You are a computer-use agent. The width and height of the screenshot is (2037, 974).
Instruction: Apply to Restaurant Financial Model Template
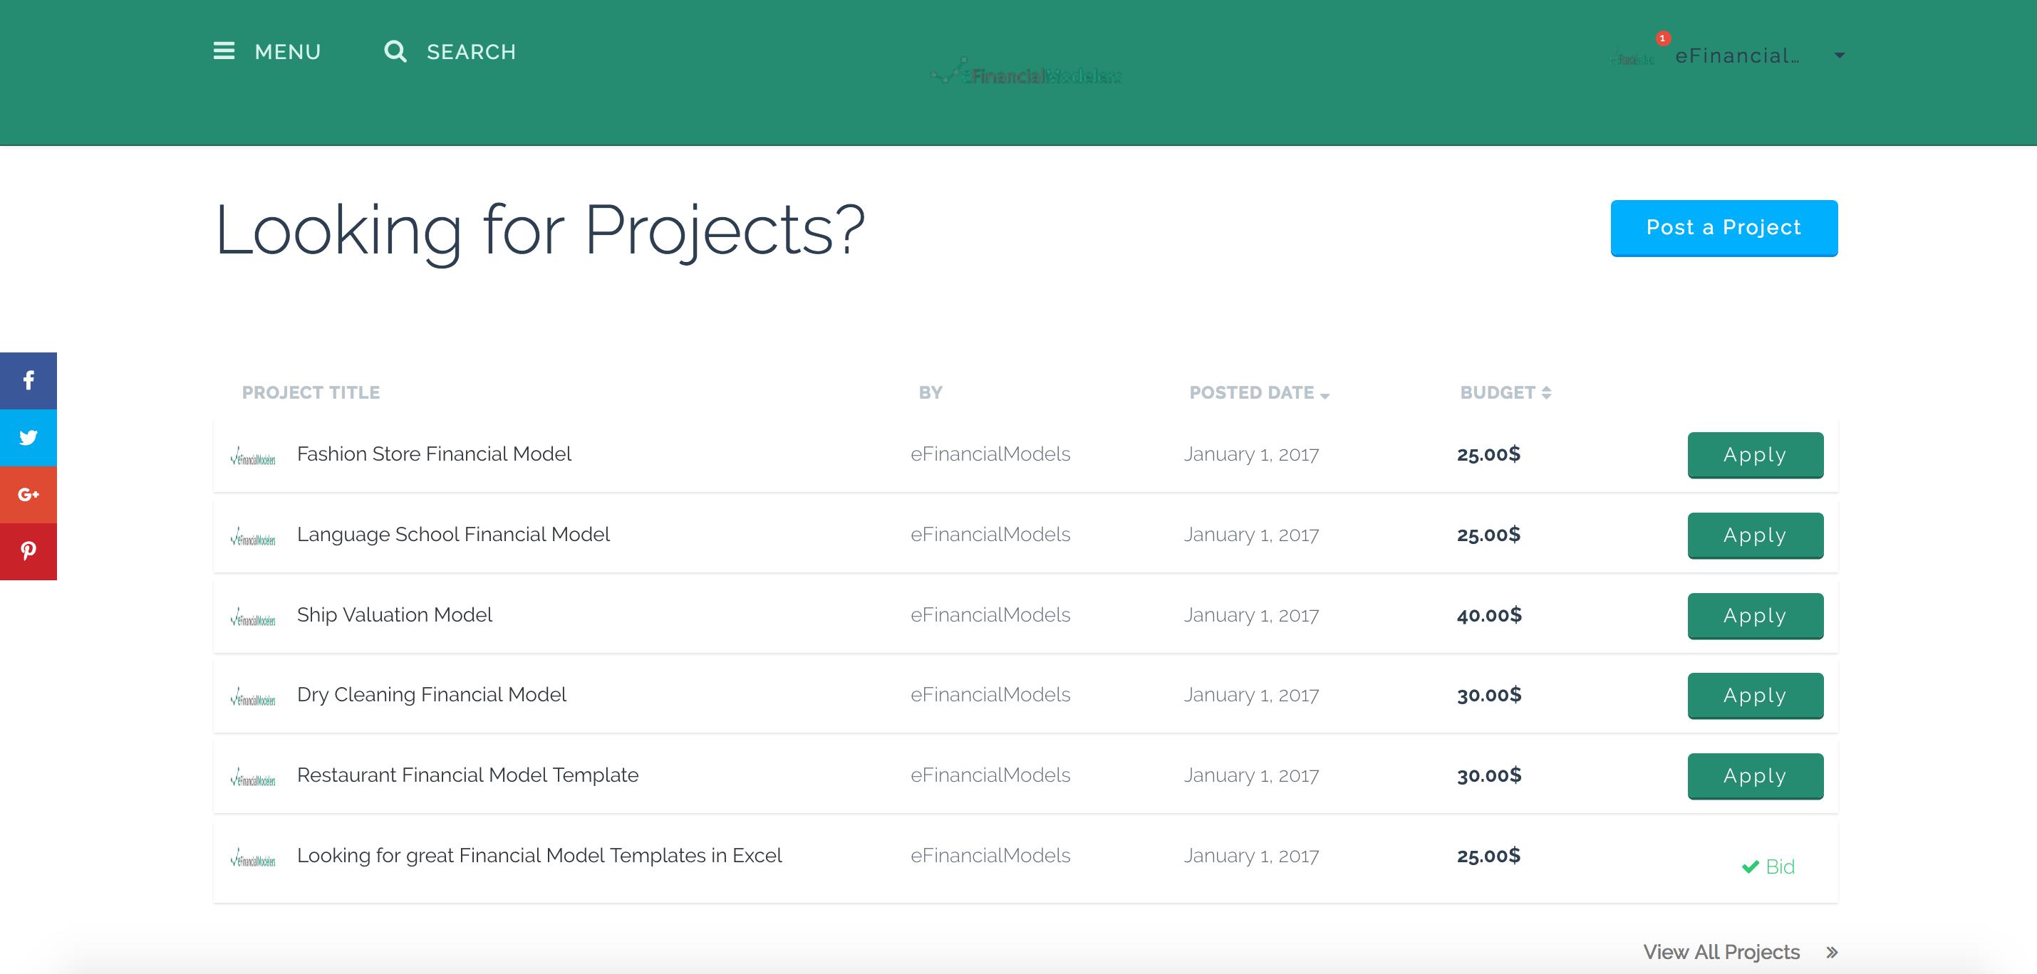(1756, 777)
